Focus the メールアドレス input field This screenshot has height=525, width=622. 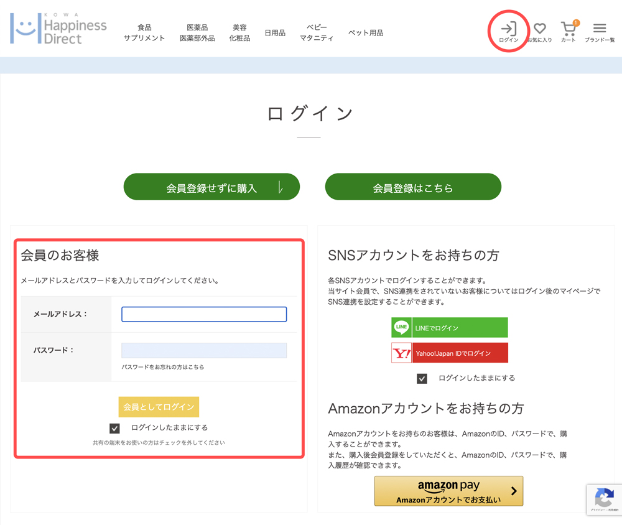click(x=204, y=314)
